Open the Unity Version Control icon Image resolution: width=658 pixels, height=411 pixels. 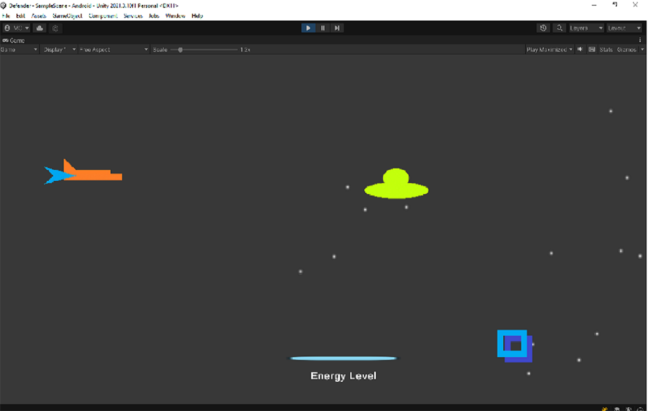(55, 28)
